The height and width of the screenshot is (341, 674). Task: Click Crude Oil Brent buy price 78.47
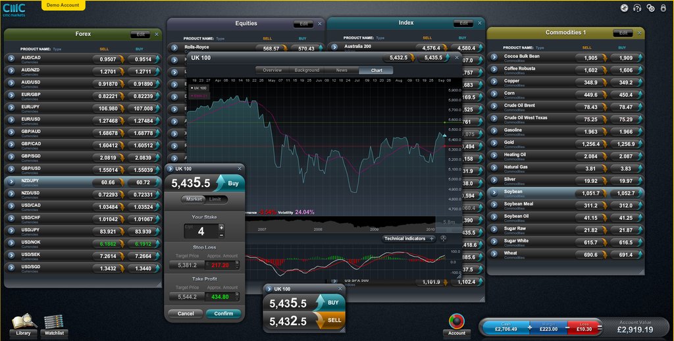627,107
